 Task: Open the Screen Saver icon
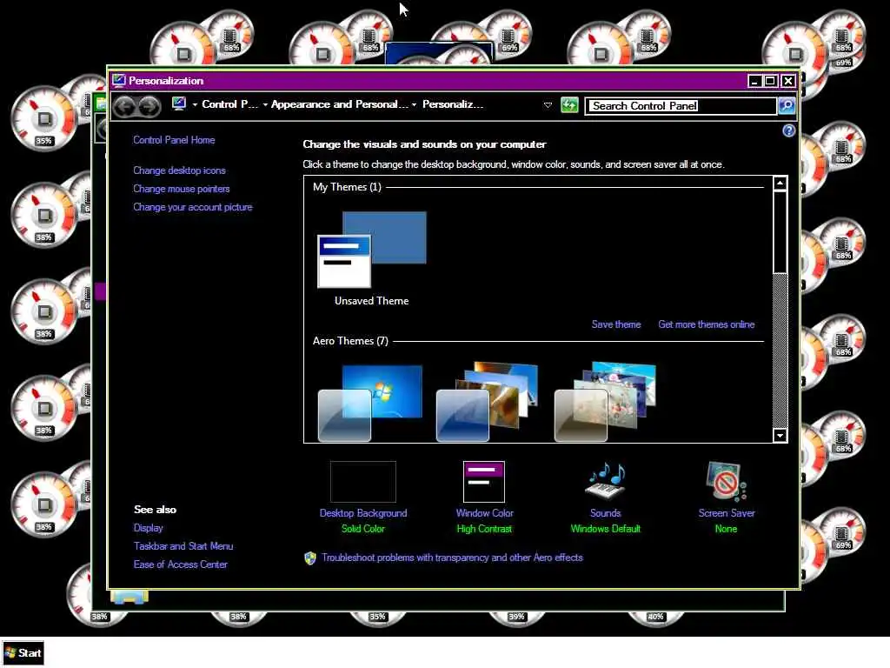[727, 482]
